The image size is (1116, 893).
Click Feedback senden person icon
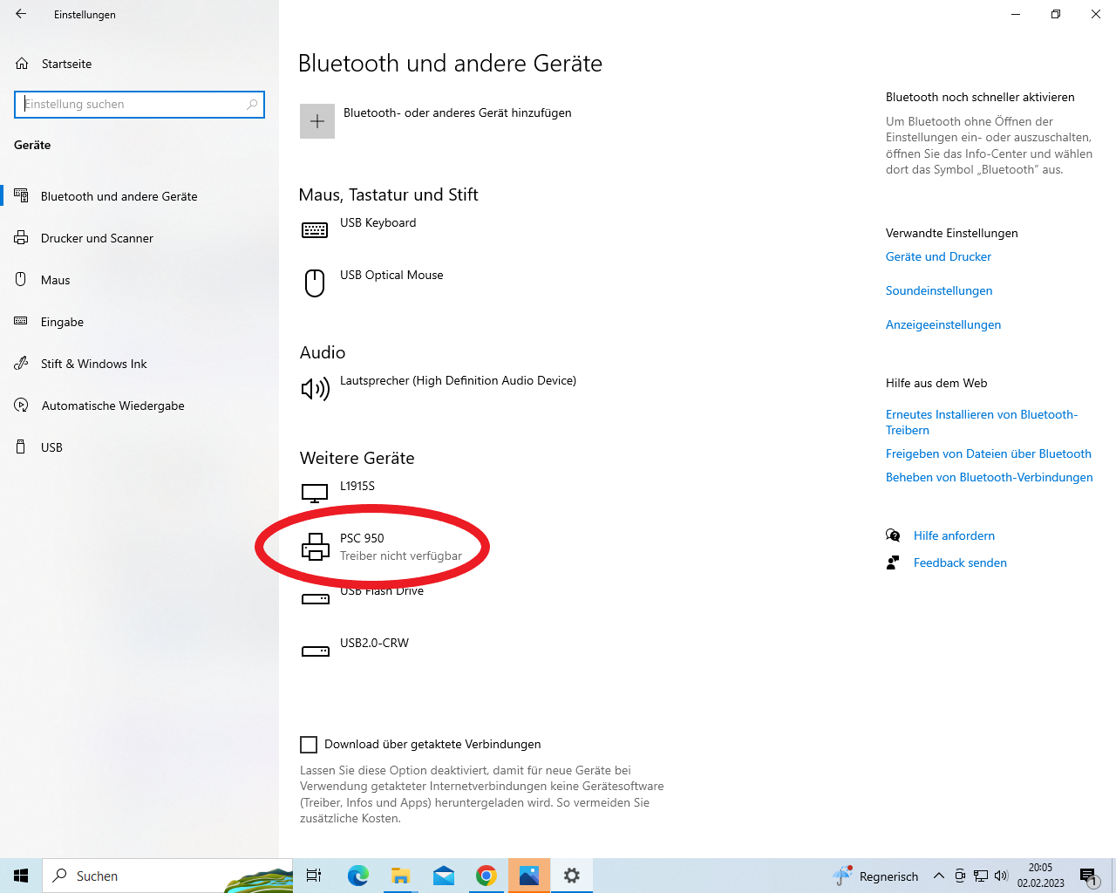pos(893,562)
